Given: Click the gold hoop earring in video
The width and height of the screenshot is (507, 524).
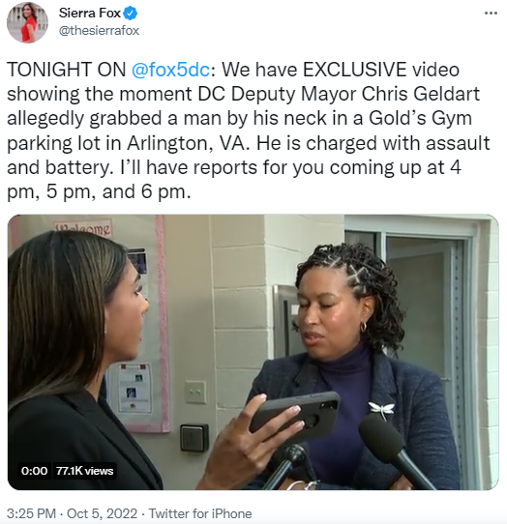Looking at the screenshot, I should point(363,327).
